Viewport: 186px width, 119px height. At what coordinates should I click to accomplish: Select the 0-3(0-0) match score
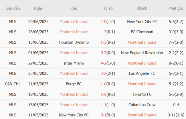click(x=108, y=53)
